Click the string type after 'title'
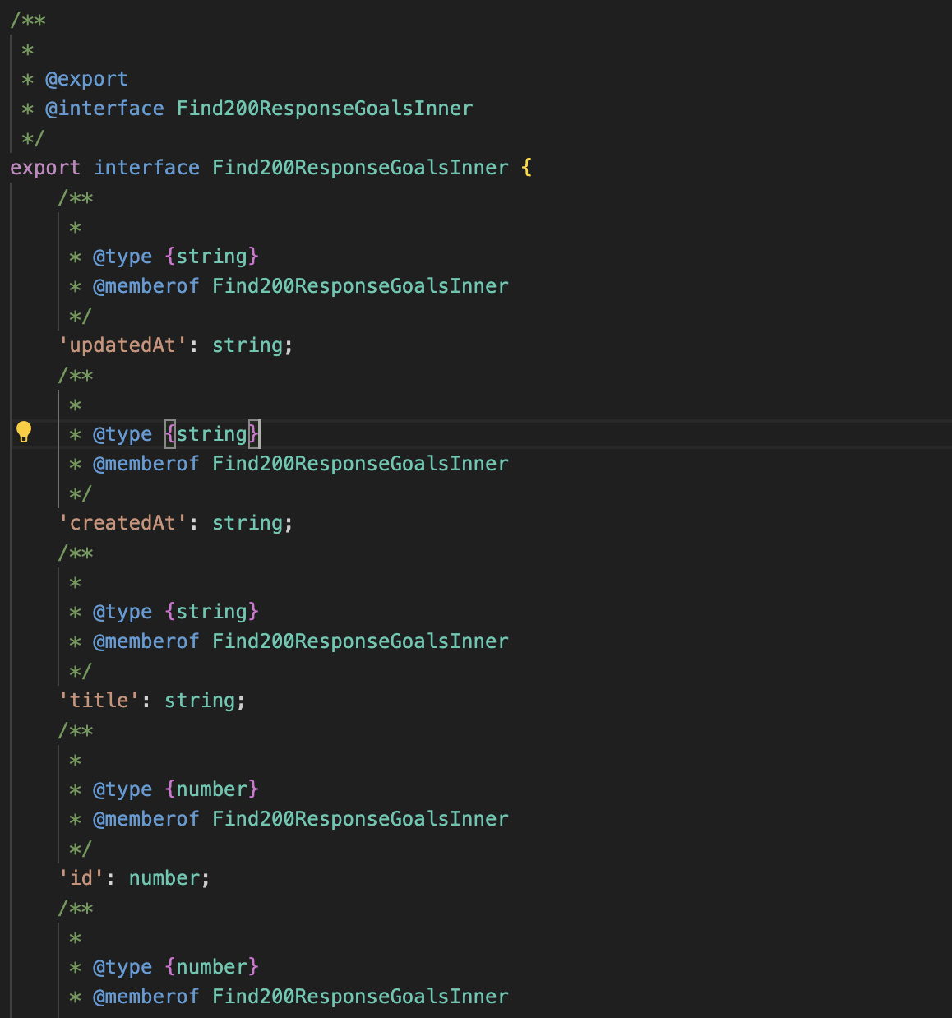The width and height of the screenshot is (952, 1018). pos(200,701)
